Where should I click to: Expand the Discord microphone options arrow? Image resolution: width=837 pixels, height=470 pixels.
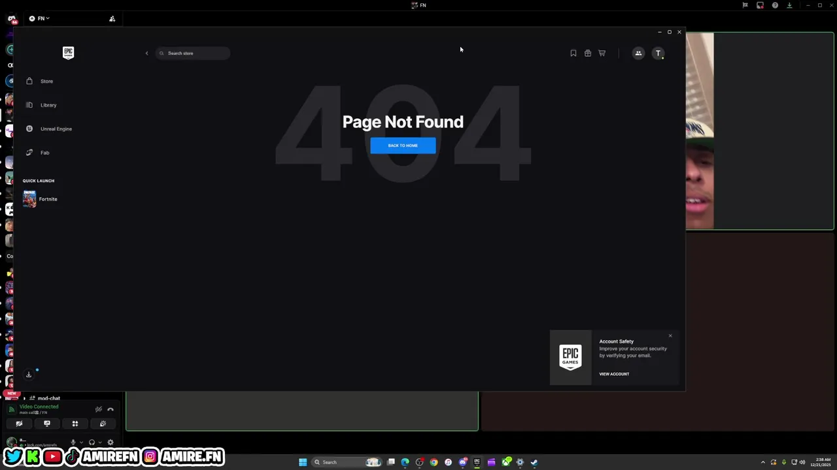point(81,443)
